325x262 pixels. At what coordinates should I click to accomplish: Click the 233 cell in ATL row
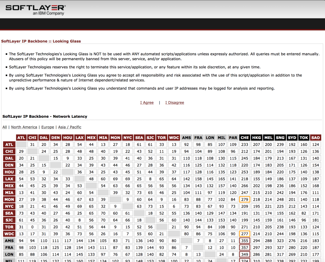(x=245, y=144)
